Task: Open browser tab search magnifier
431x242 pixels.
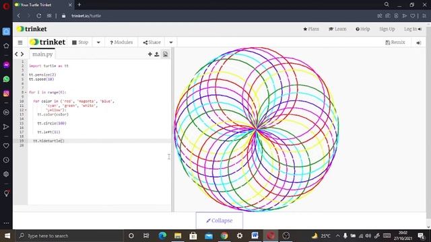Action: click(x=387, y=5)
